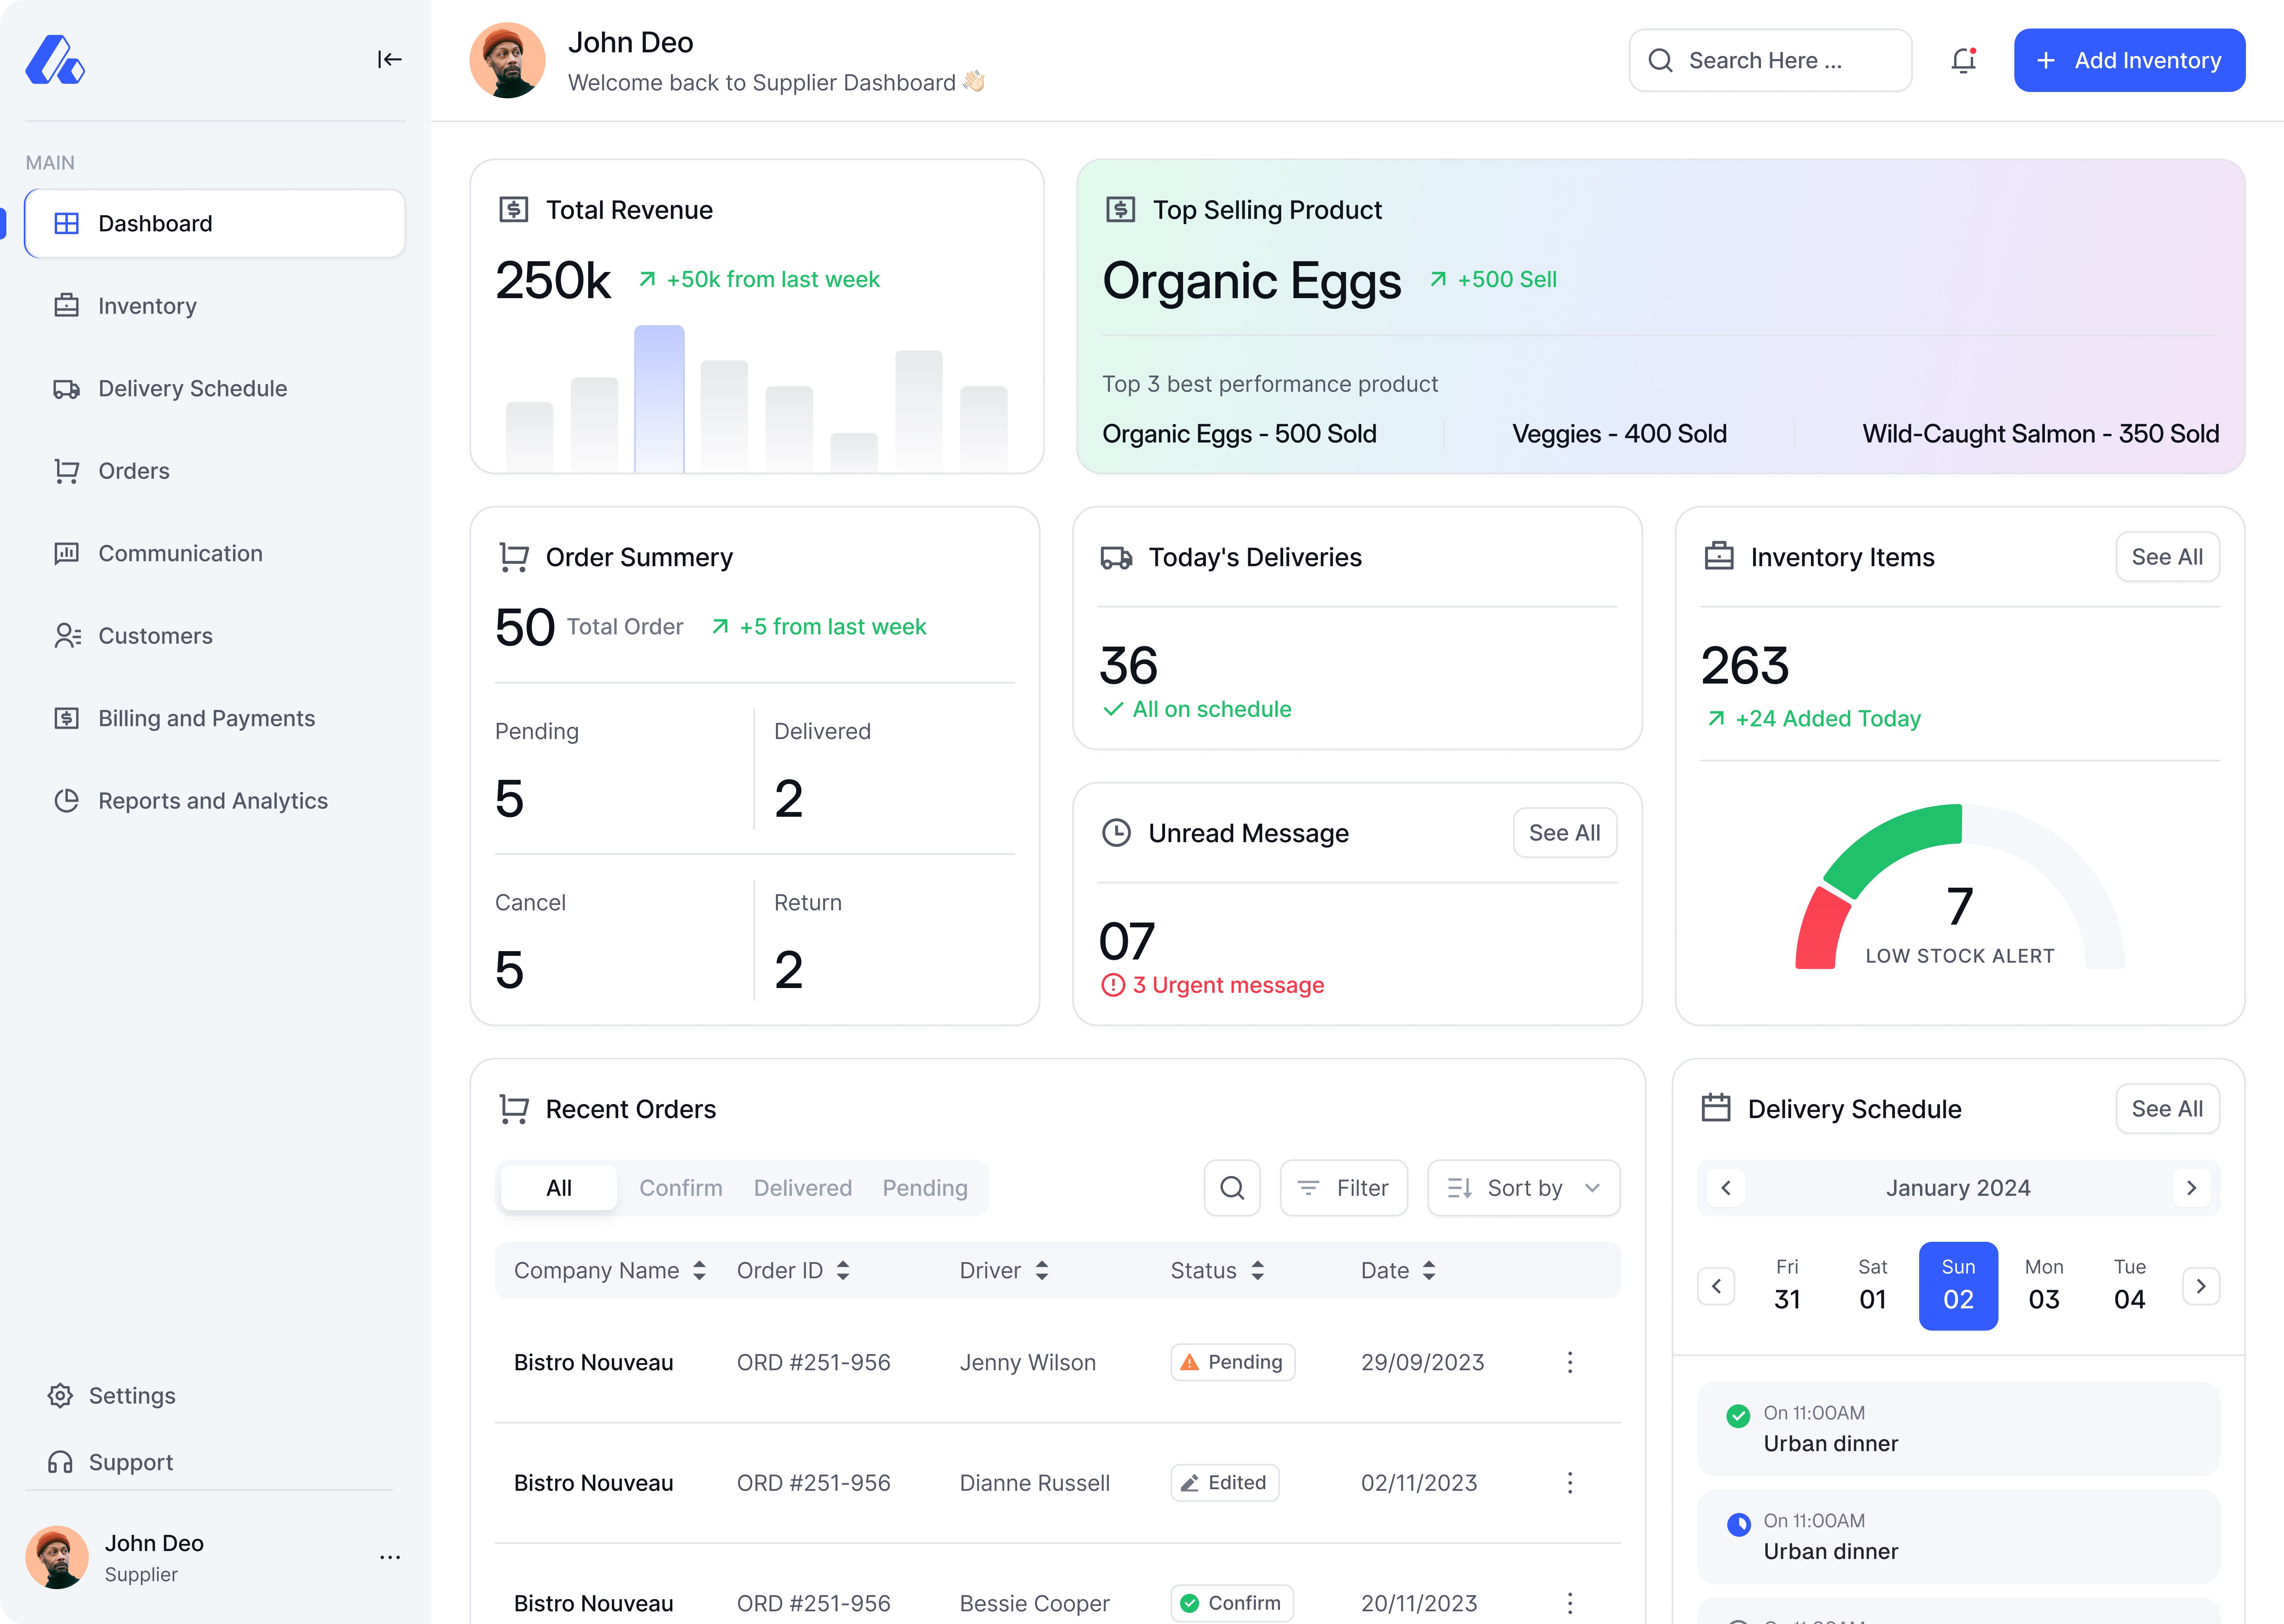Open the notifications bell

point(1963,60)
